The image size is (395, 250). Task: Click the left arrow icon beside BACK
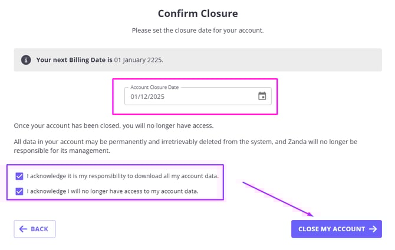click(x=23, y=229)
